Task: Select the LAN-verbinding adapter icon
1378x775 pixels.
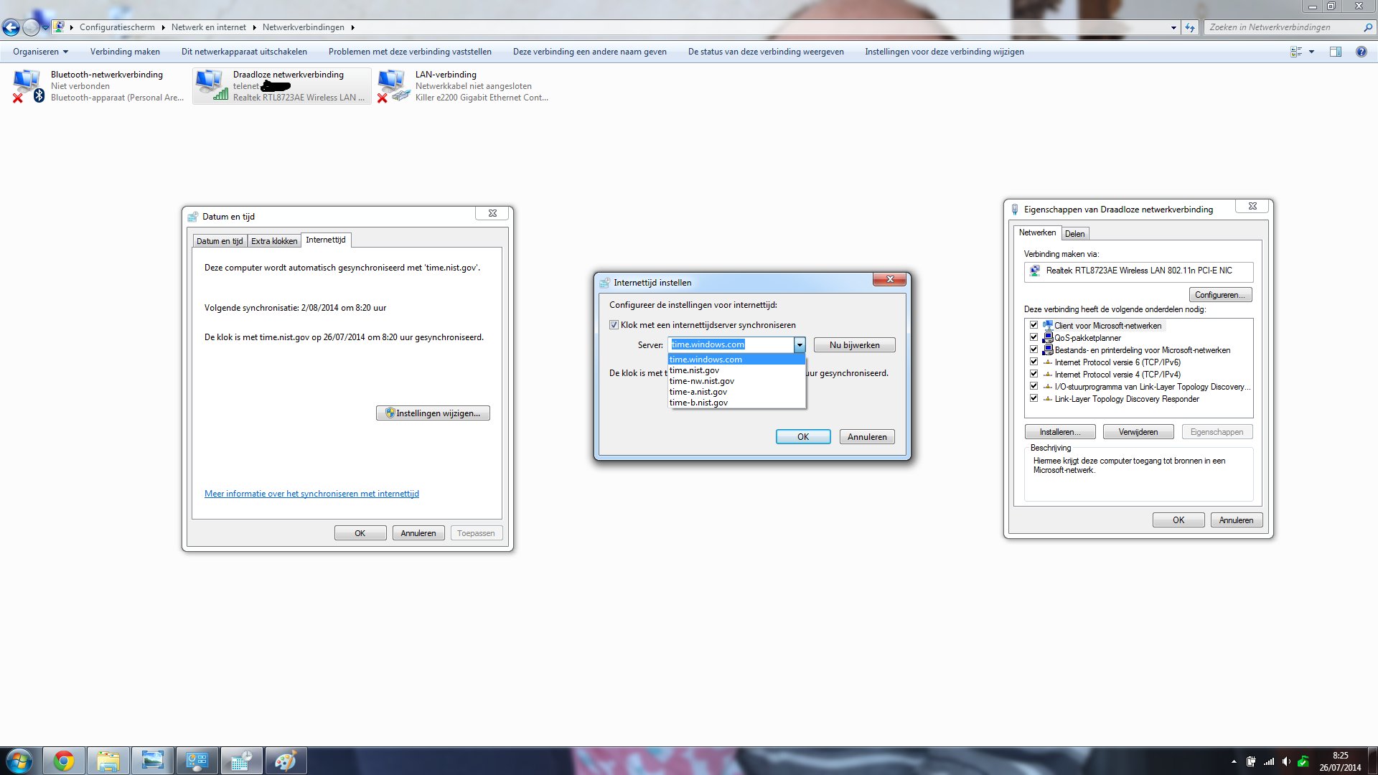Action: 393,85
